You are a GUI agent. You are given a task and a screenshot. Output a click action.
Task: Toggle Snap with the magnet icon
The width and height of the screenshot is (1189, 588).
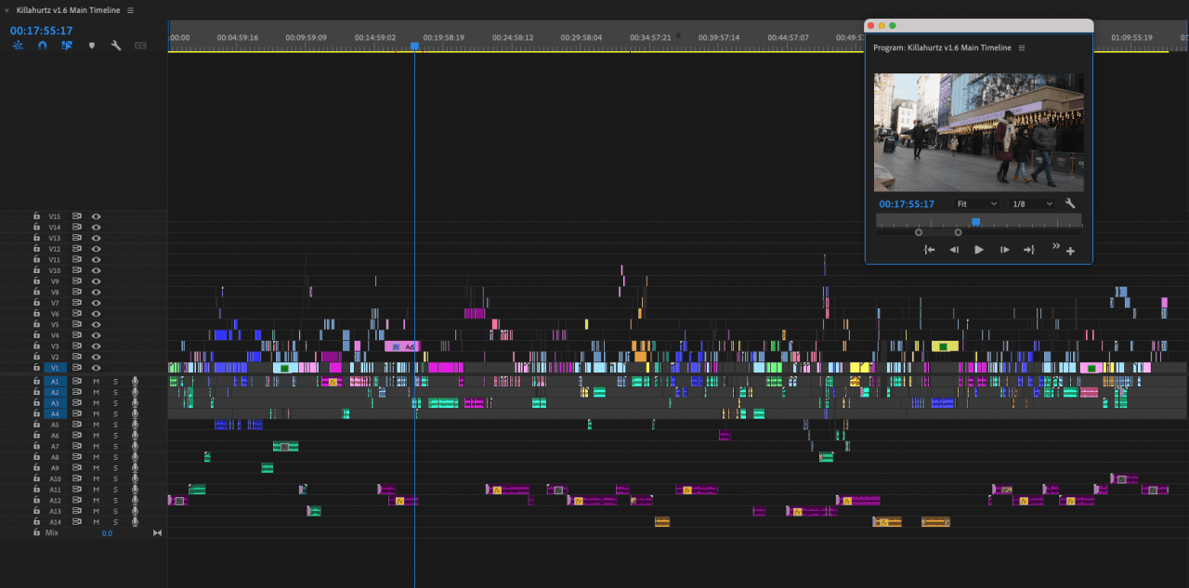pyautogui.click(x=43, y=45)
